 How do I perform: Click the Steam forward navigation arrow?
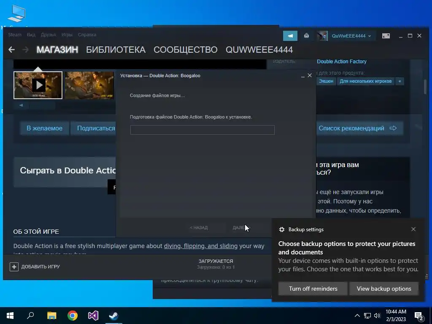25,50
